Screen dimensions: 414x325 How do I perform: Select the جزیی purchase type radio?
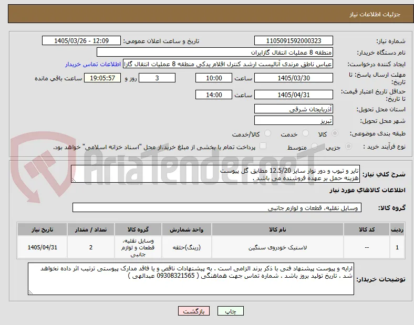(348, 146)
